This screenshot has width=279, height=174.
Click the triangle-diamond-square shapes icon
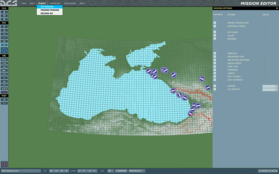pos(4,89)
